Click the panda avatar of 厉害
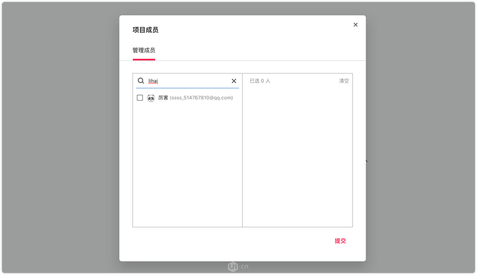Screen dimensions: 477x275 coord(151,98)
